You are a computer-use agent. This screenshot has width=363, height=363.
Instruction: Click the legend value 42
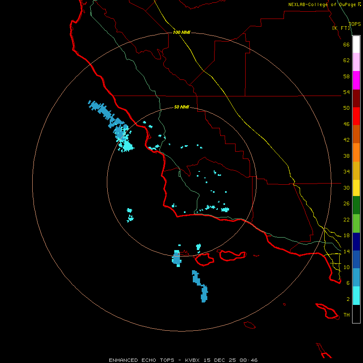(x=346, y=140)
